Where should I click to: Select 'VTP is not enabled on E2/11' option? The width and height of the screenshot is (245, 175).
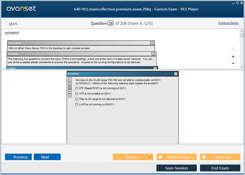coord(77,93)
